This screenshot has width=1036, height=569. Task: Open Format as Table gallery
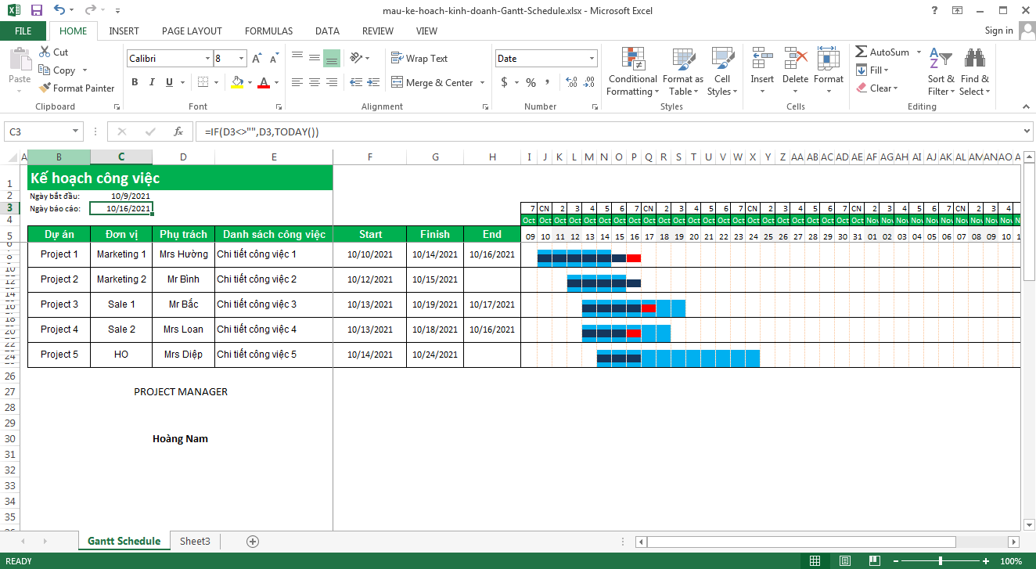[683, 71]
